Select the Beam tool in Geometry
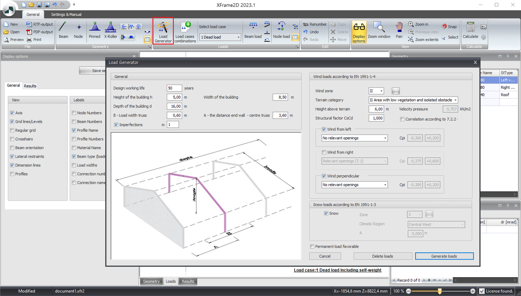Image resolution: width=521 pixels, height=296 pixels. coord(63,30)
